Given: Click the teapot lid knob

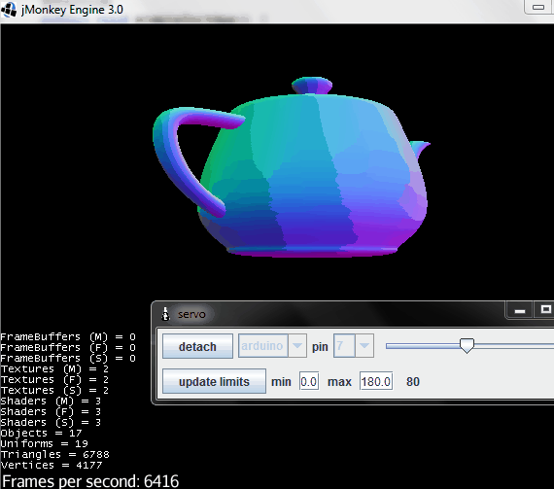Looking at the screenshot, I should [x=312, y=86].
